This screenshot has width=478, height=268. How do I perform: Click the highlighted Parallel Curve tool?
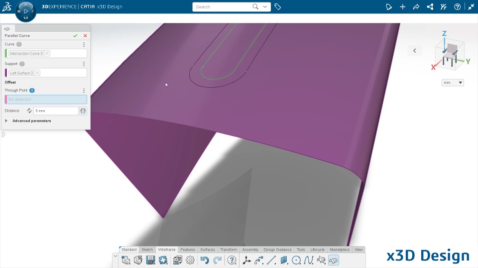[x=334, y=260]
